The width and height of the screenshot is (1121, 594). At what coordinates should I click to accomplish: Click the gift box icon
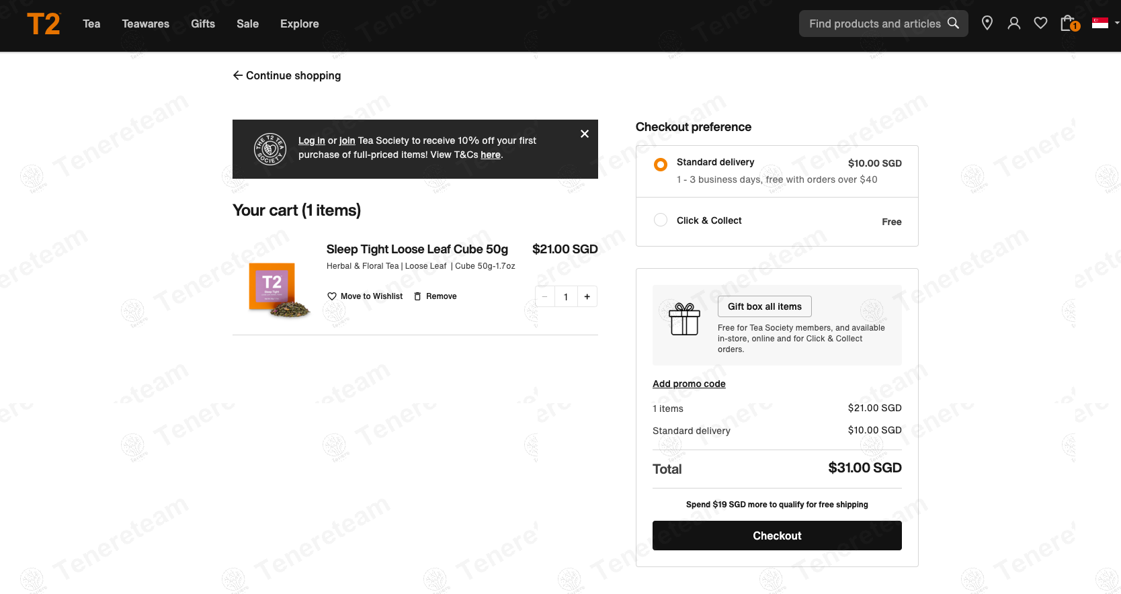684,319
